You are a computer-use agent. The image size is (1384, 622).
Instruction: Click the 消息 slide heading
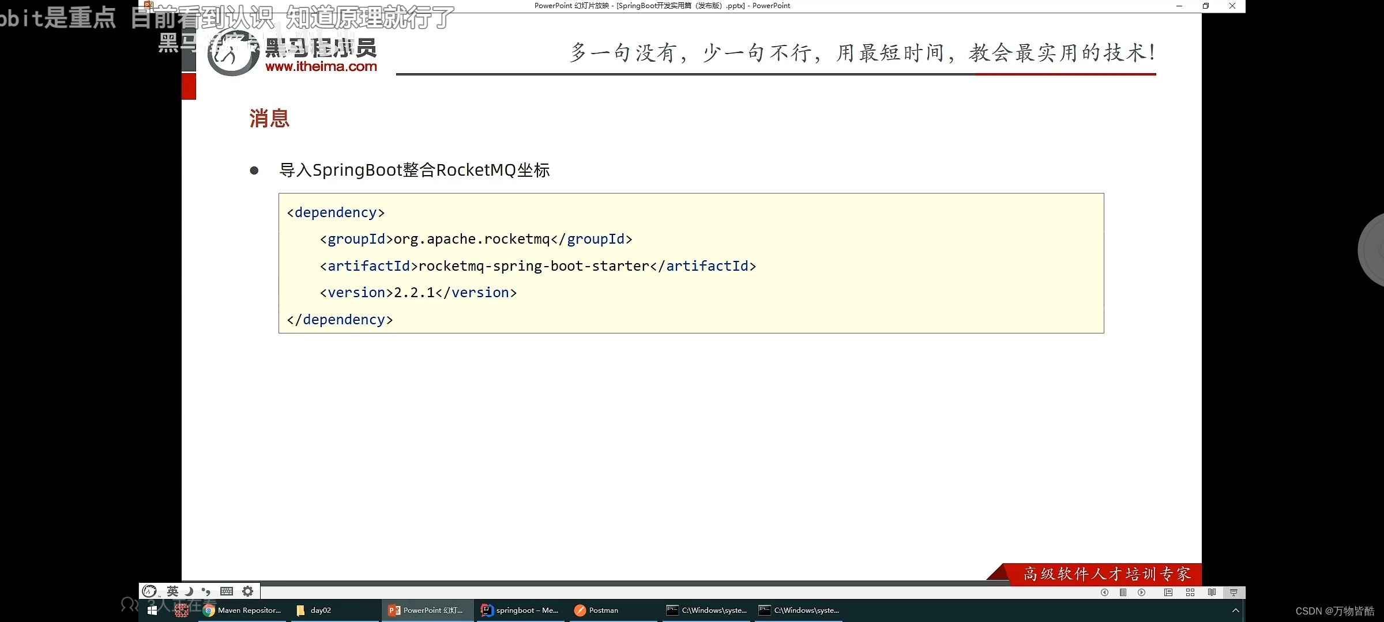tap(269, 119)
